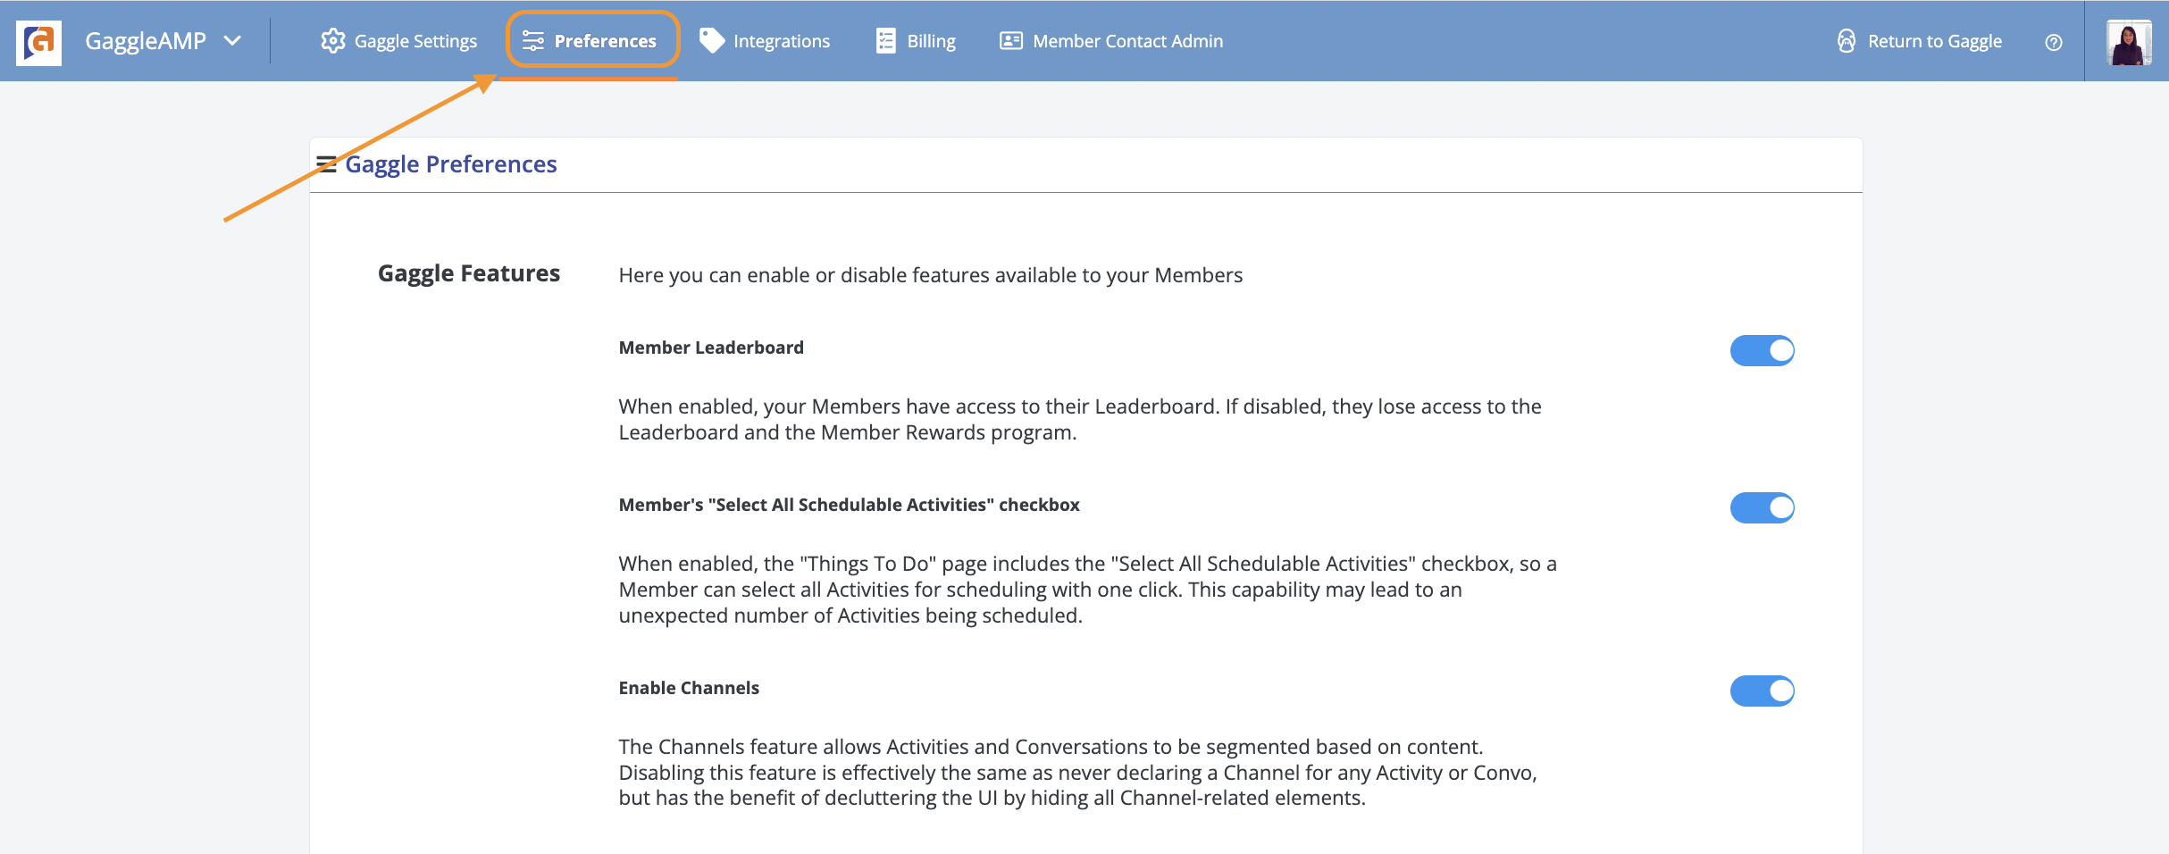Image resolution: width=2169 pixels, height=854 pixels.
Task: Click the Return to Gaggle link
Action: tap(1935, 41)
